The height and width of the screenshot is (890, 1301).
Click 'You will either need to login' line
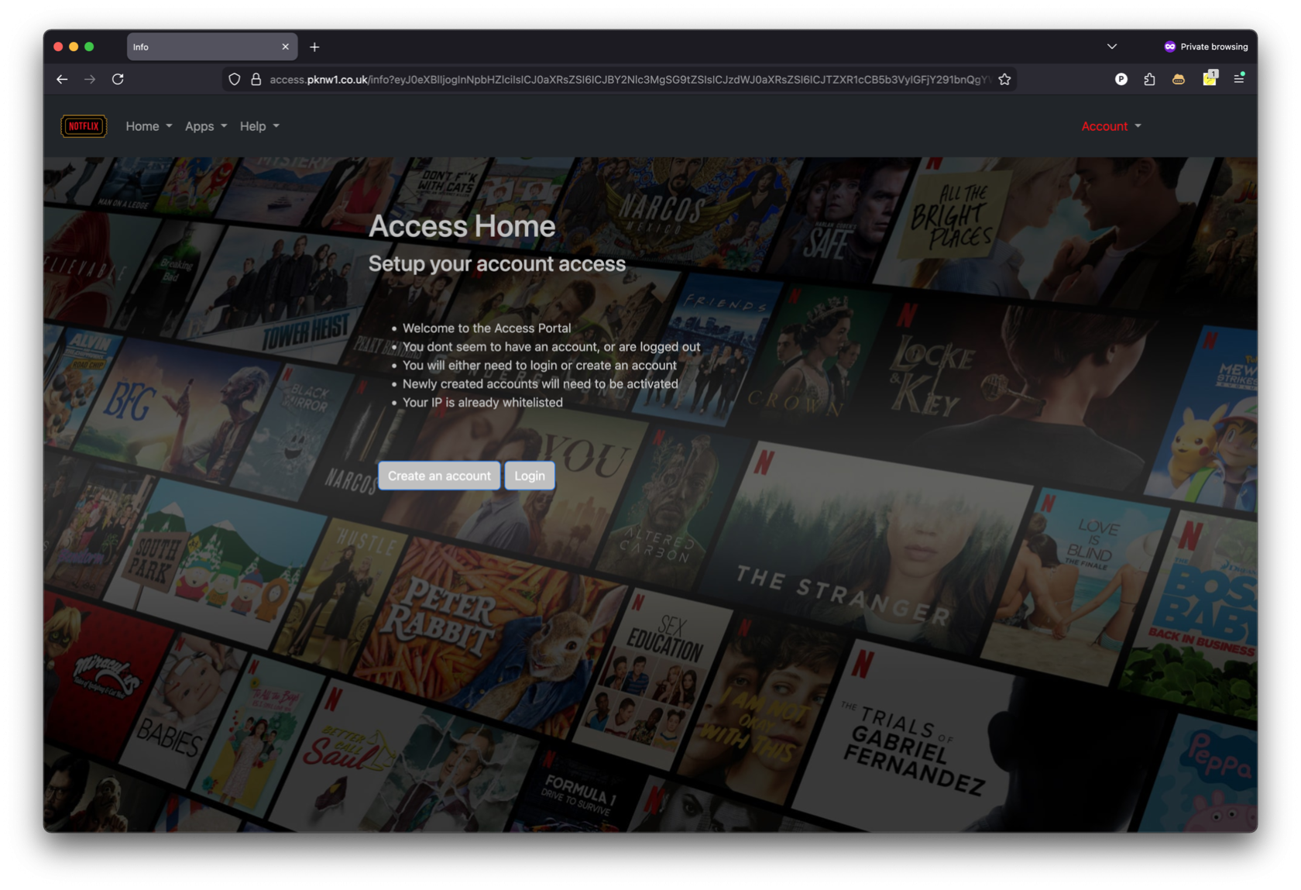[x=540, y=366]
